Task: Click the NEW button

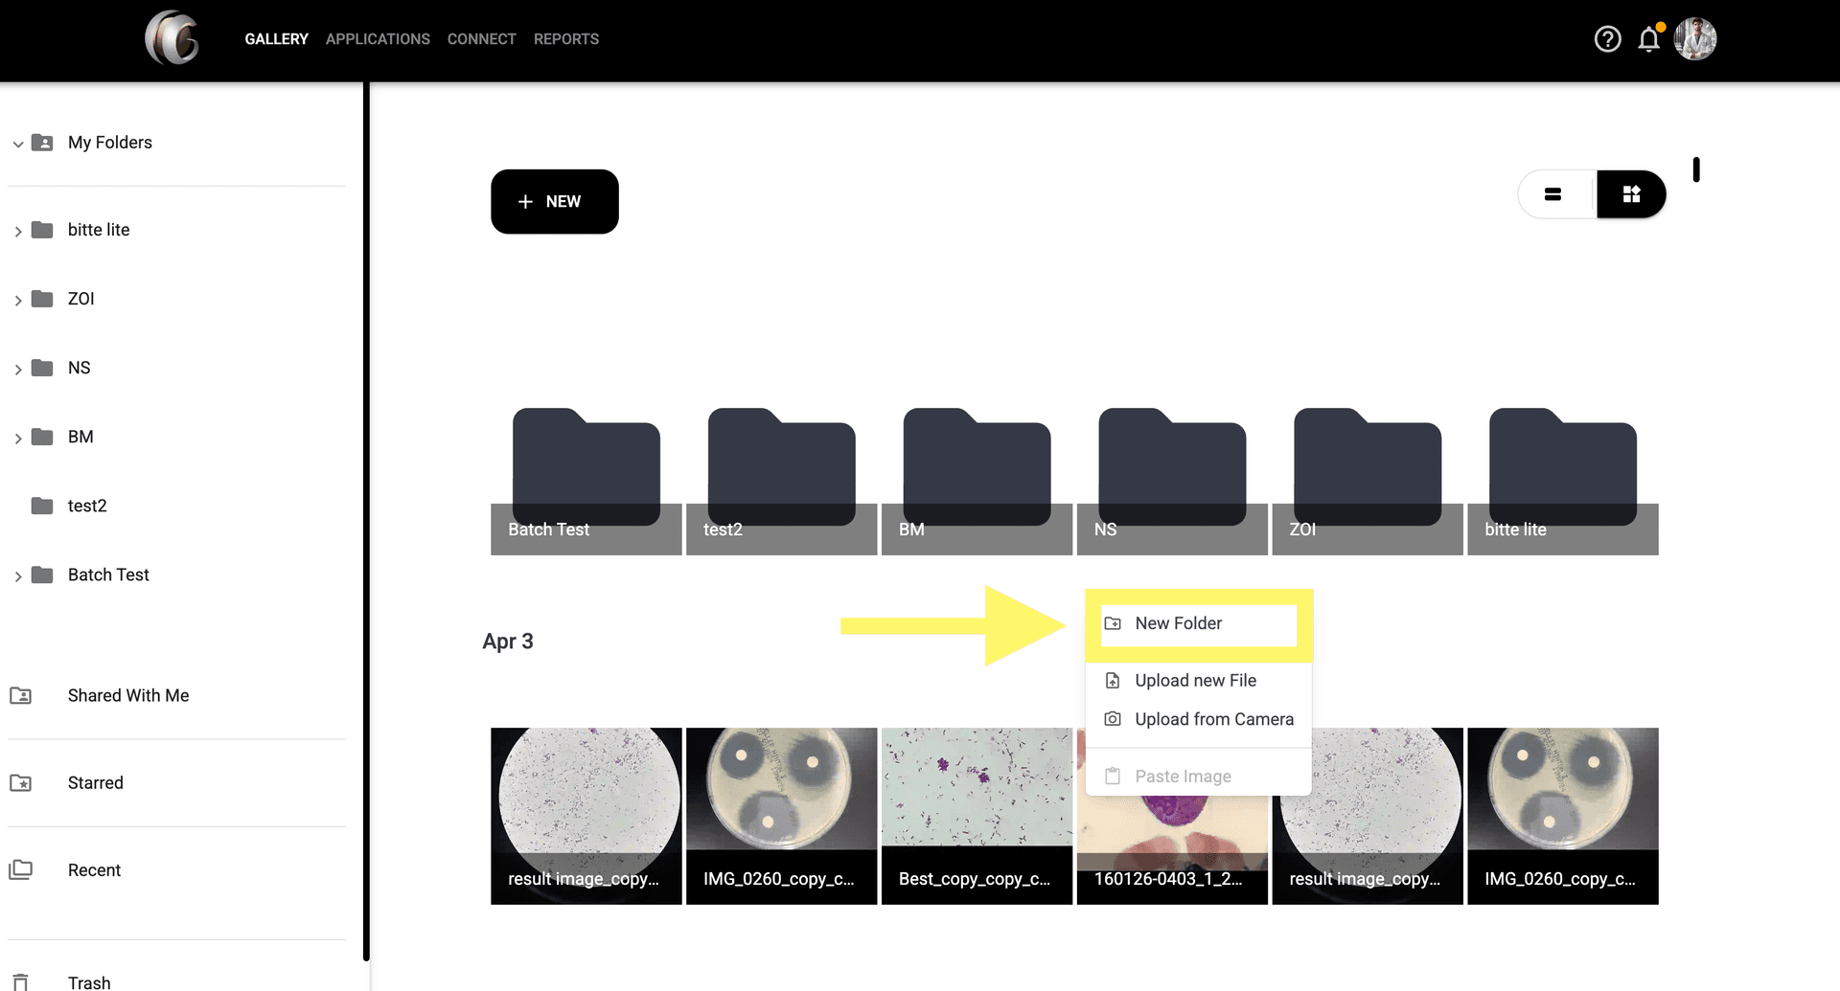Action: (554, 201)
